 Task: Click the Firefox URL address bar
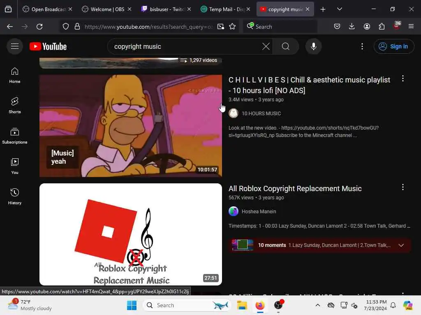(x=148, y=27)
